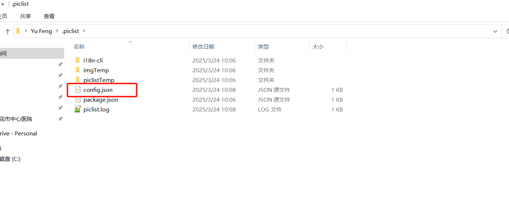The image size is (509, 224).
Task: Click the piclistTemp folder icon
Action: point(77,80)
